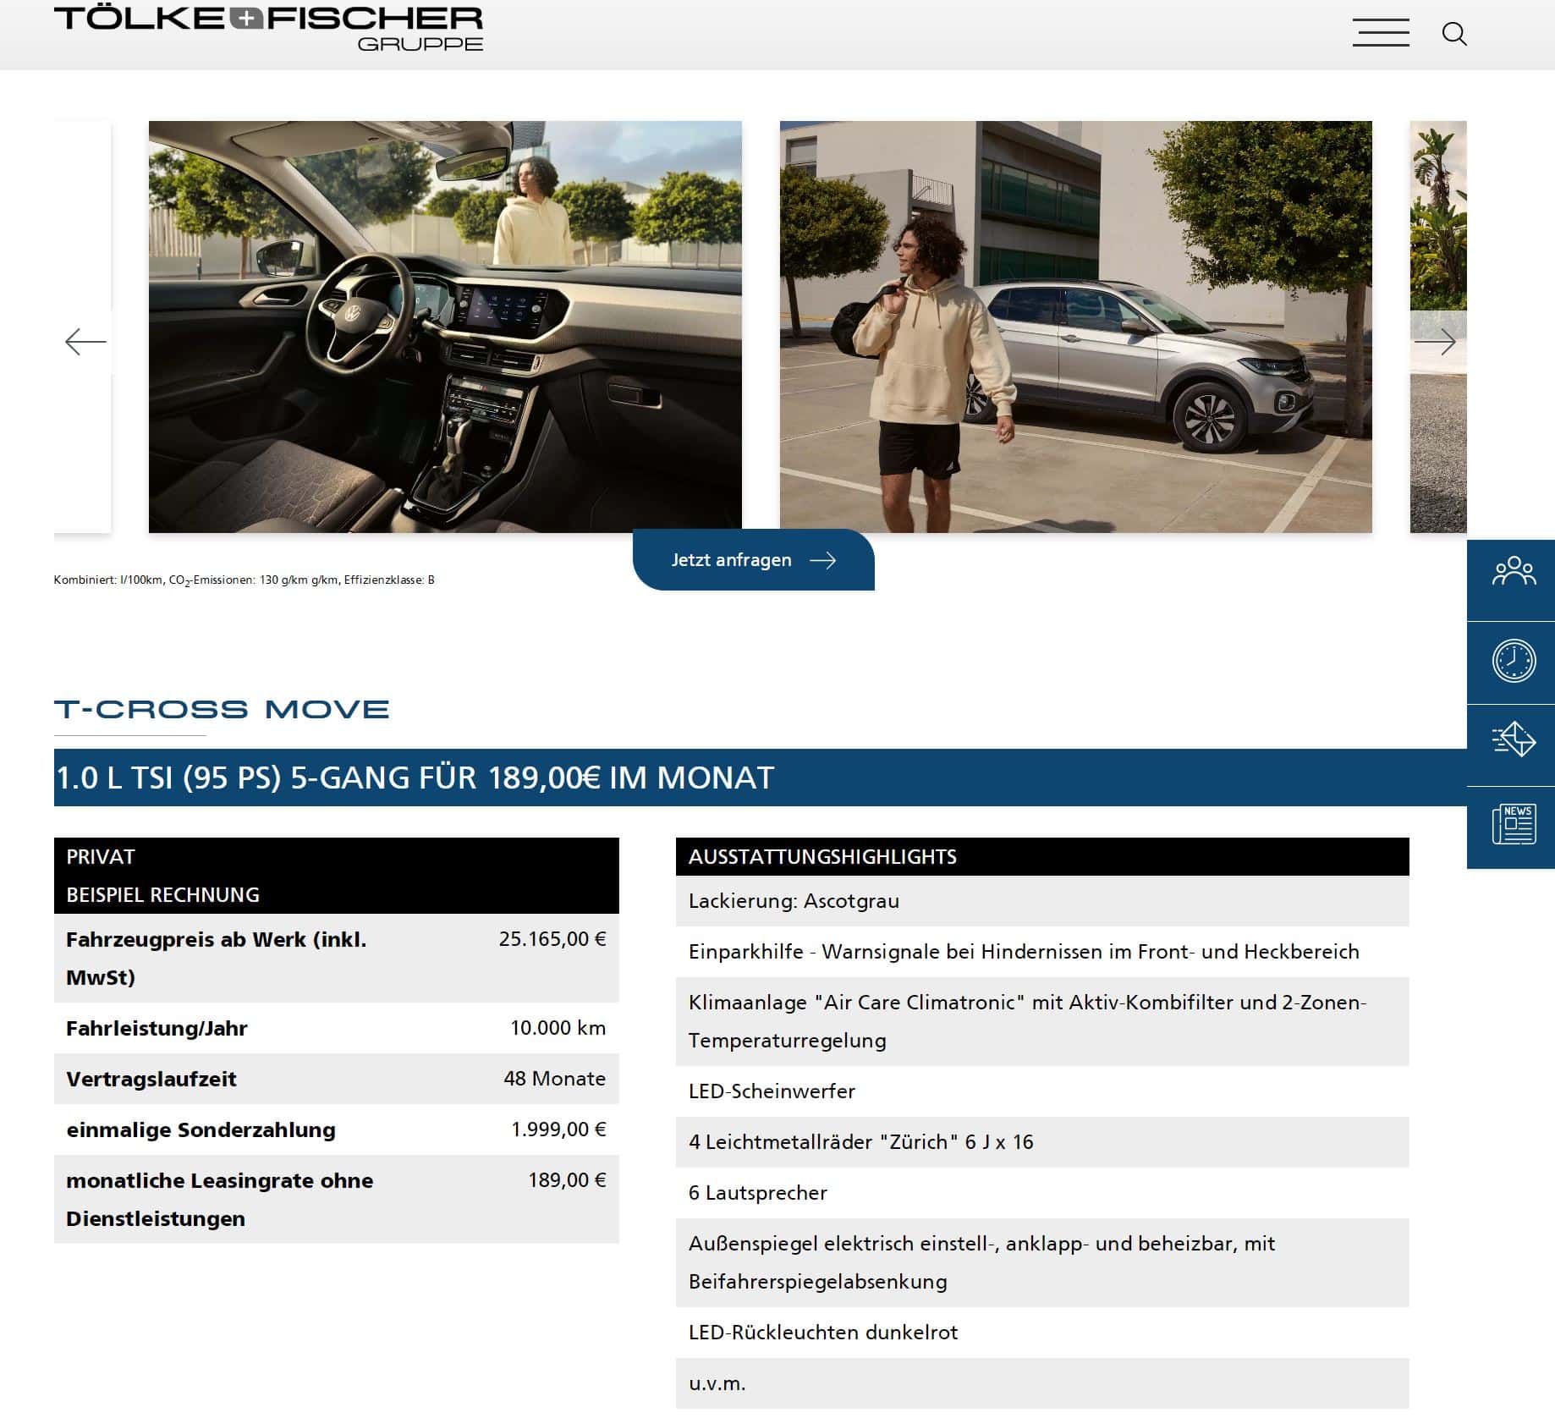Open the send message sidebar icon
1555x1418 pixels.
click(1513, 745)
